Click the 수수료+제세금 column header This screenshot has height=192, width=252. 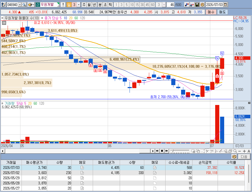pos(179,162)
